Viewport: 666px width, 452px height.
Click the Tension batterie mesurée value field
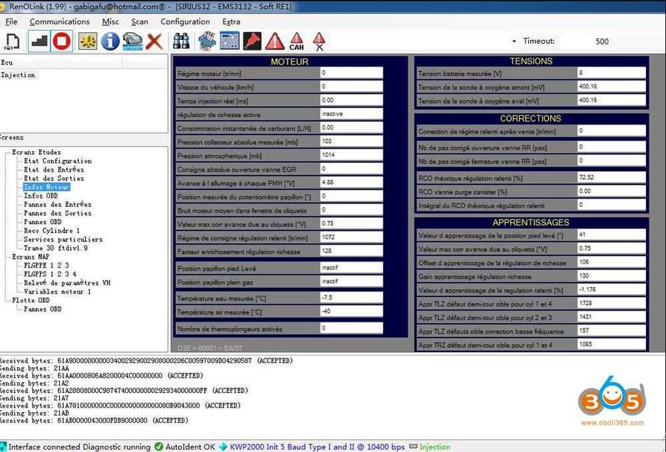(x=611, y=73)
